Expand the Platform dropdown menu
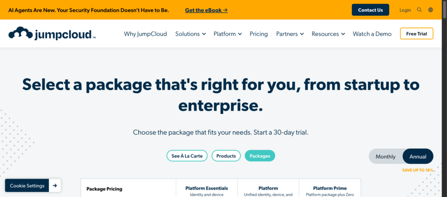 coord(228,34)
